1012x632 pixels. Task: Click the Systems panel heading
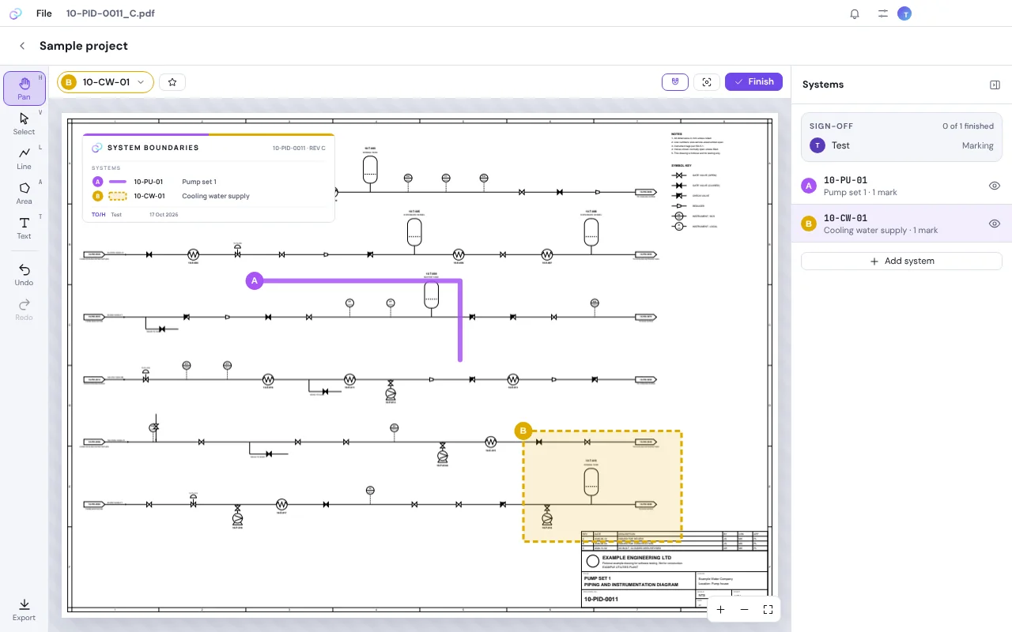823,85
